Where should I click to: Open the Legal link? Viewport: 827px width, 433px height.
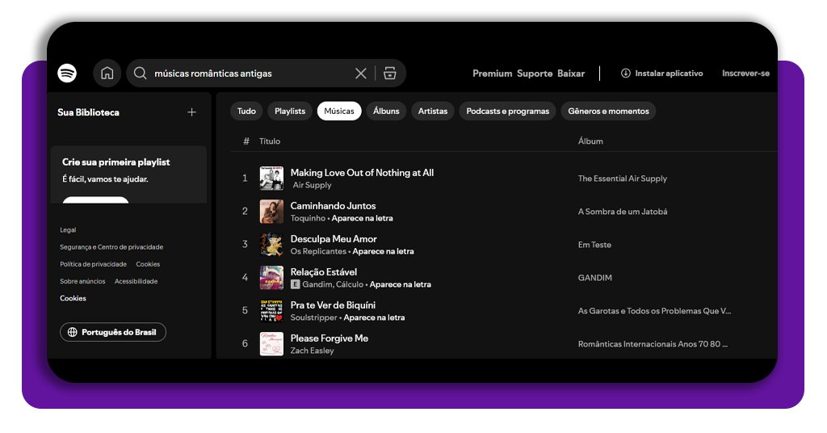(x=68, y=230)
